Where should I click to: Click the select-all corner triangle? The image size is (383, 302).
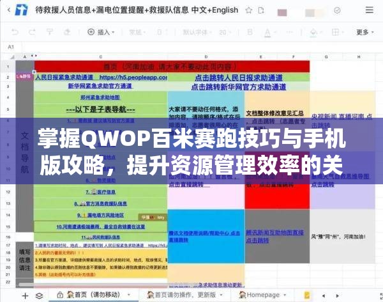11,57
